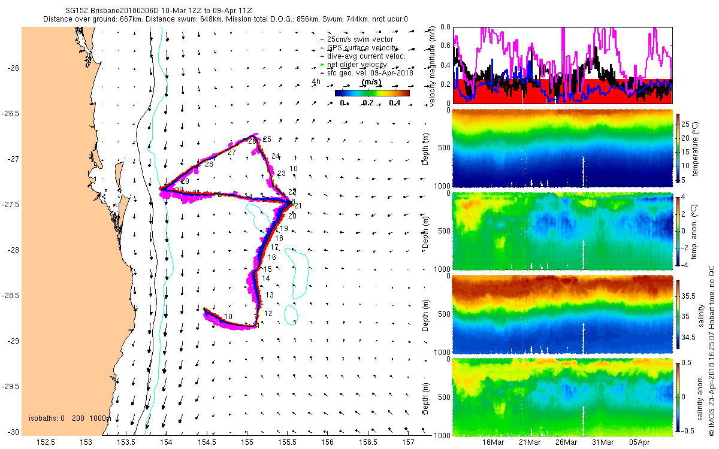This screenshot has height=449, width=719.
Task: Click the "16Mar" date tick label
Action: 493,442
